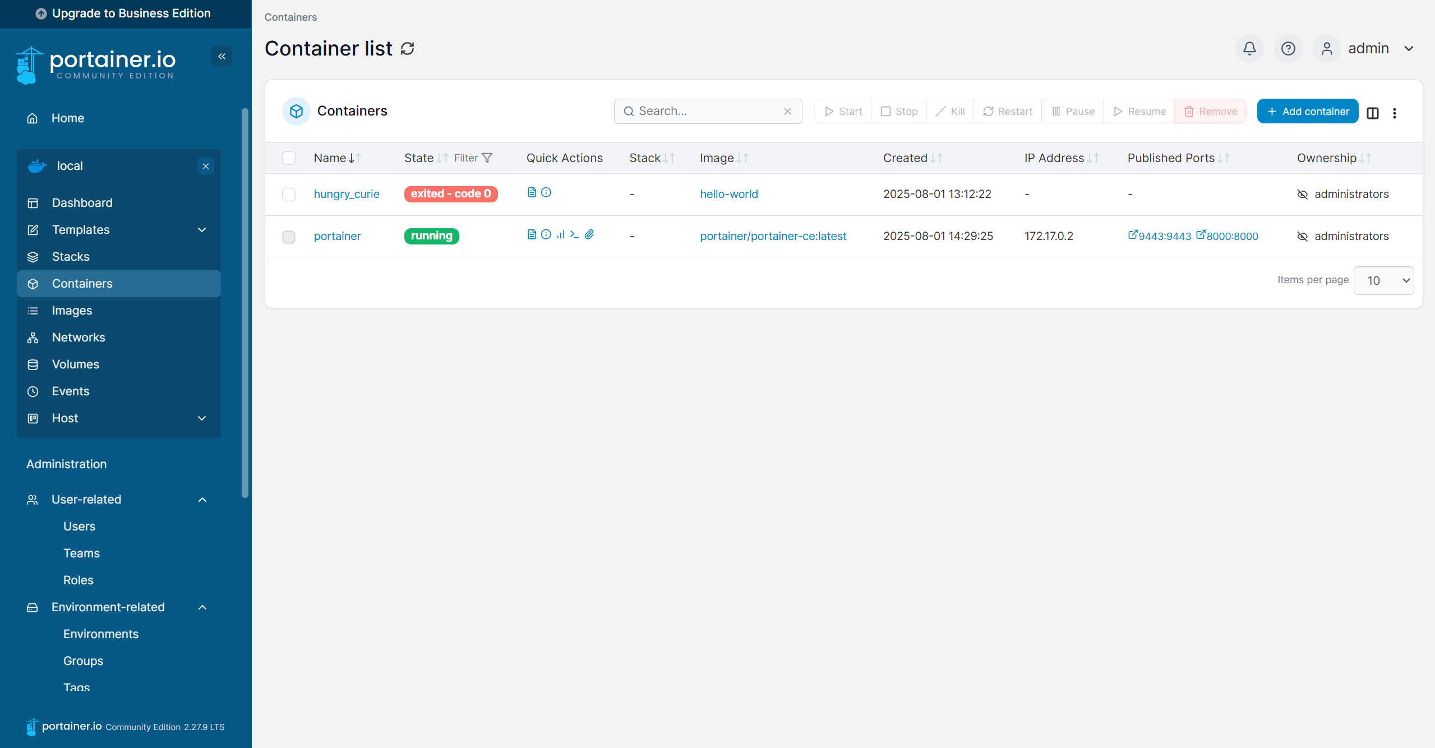This screenshot has width=1435, height=748.
Task: Check the hungry_curie row checkbox
Action: pos(289,195)
